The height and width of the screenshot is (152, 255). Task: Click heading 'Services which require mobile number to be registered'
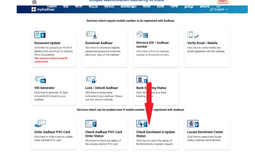point(130,21)
